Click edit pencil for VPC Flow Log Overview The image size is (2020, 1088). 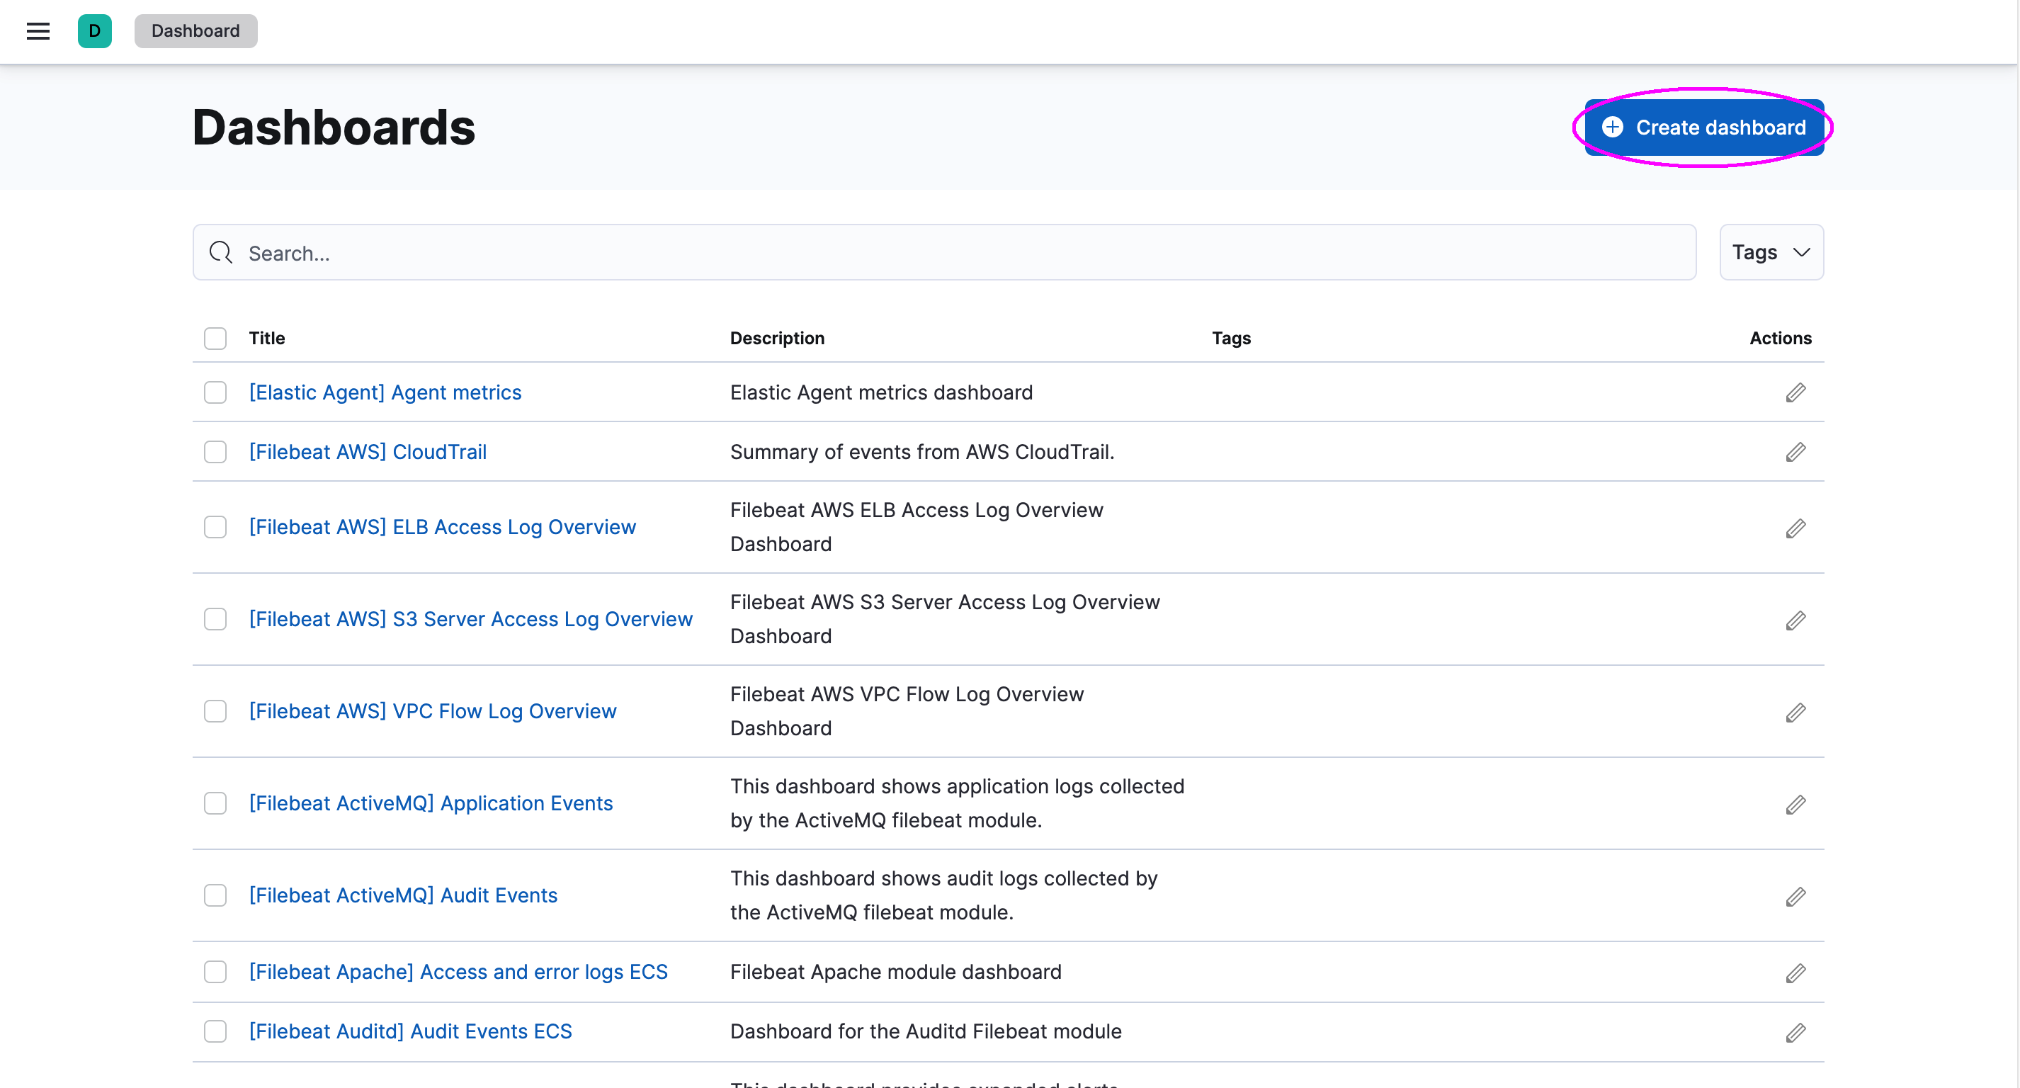coord(1795,711)
